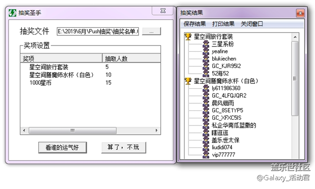
Task: Select winner name GC_4LFQJQR2
Action: [x=229, y=95]
